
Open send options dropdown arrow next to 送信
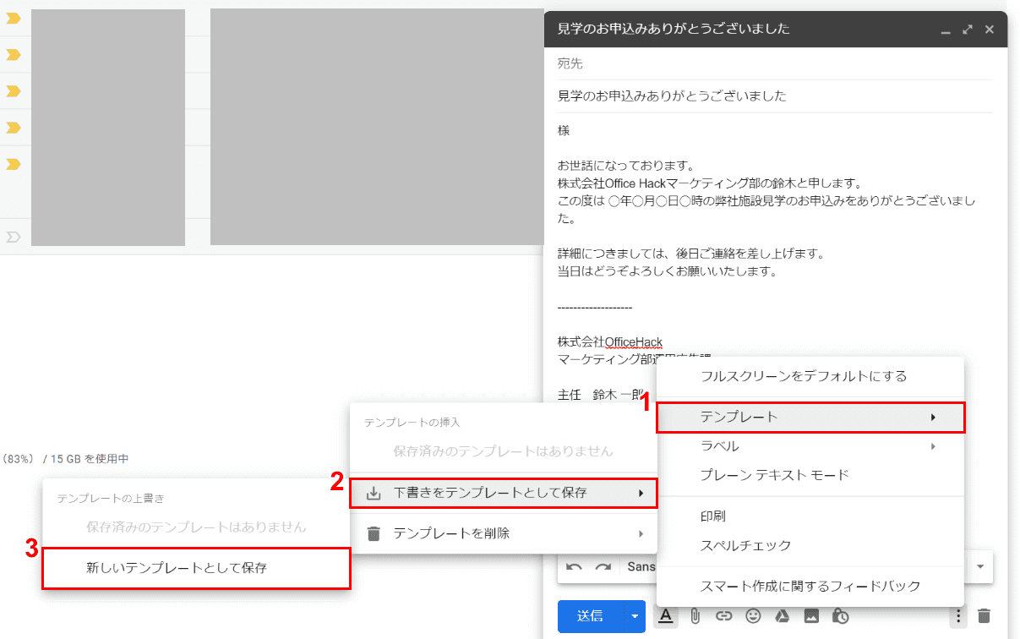tap(635, 616)
